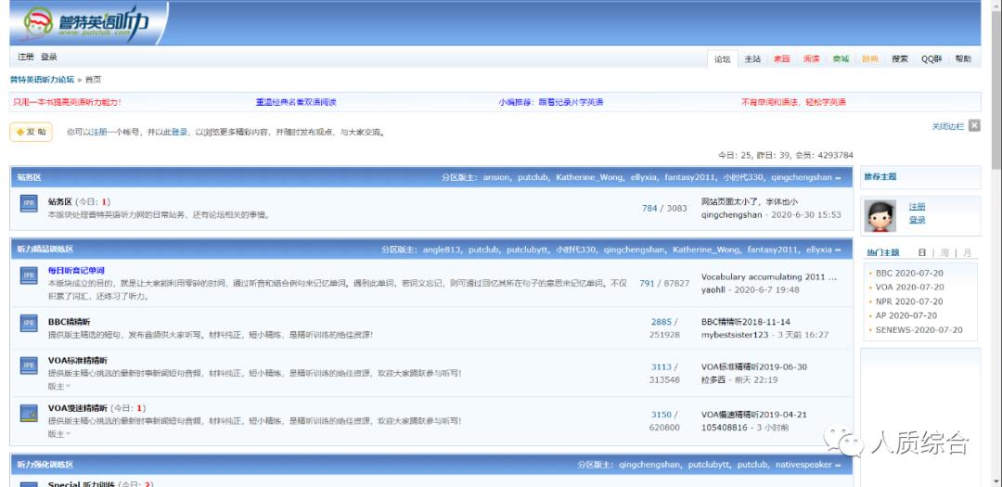Open the VOA标准精精听 board

tap(77, 361)
